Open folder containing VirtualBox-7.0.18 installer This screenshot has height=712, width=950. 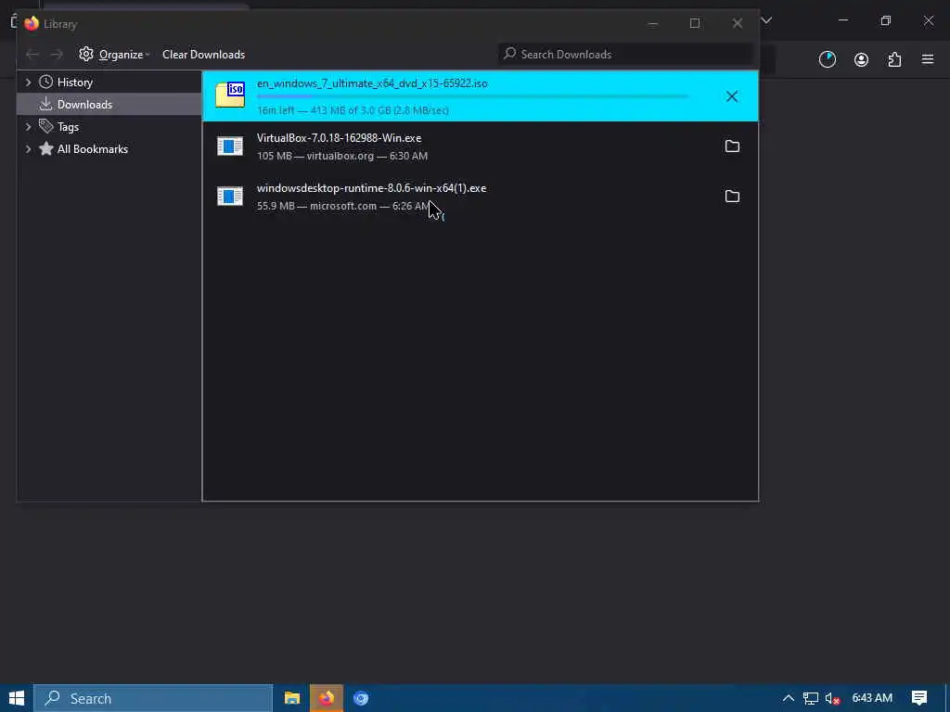click(x=732, y=146)
